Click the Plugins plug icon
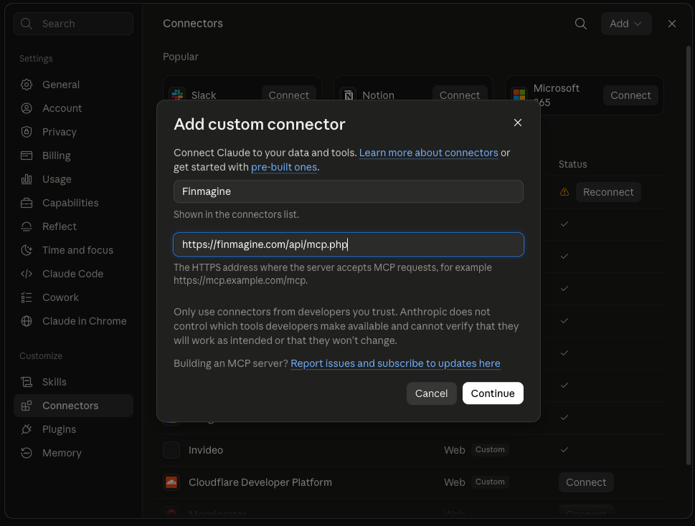Viewport: 695px width, 526px height. pos(27,429)
